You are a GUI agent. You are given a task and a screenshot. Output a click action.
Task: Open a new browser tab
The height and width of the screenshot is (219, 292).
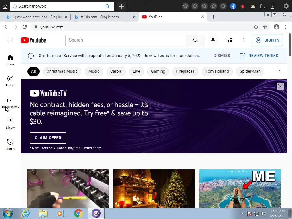(213, 17)
